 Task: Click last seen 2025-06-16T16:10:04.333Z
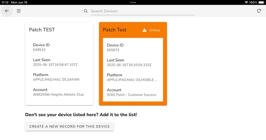click(x=129, y=65)
